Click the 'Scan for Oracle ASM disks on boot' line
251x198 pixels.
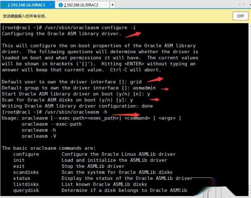(x=67, y=100)
